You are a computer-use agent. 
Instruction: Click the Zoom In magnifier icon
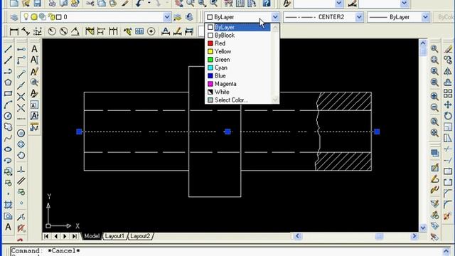[434, 96]
